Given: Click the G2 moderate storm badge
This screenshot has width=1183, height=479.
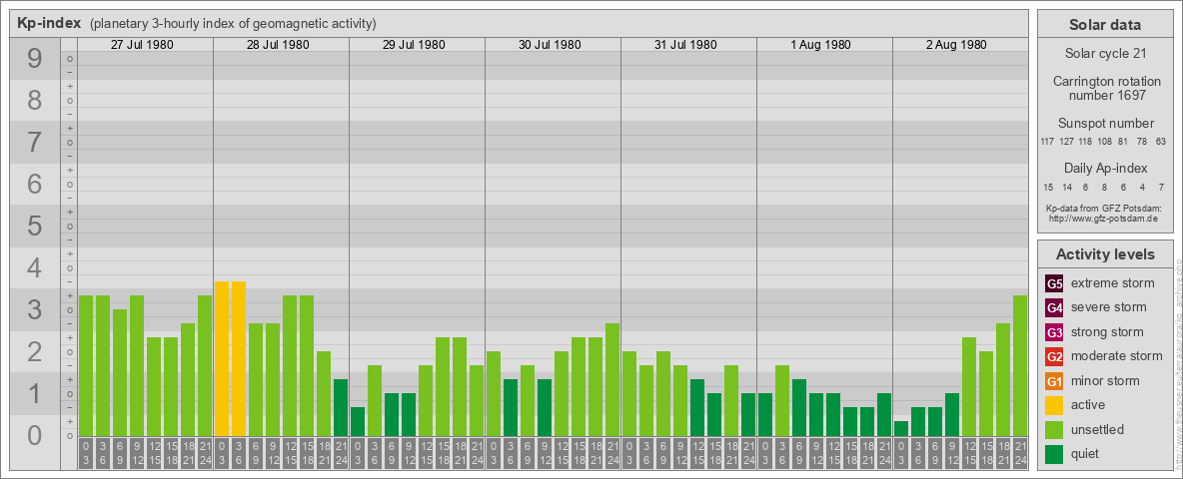Looking at the screenshot, I should tap(1054, 356).
